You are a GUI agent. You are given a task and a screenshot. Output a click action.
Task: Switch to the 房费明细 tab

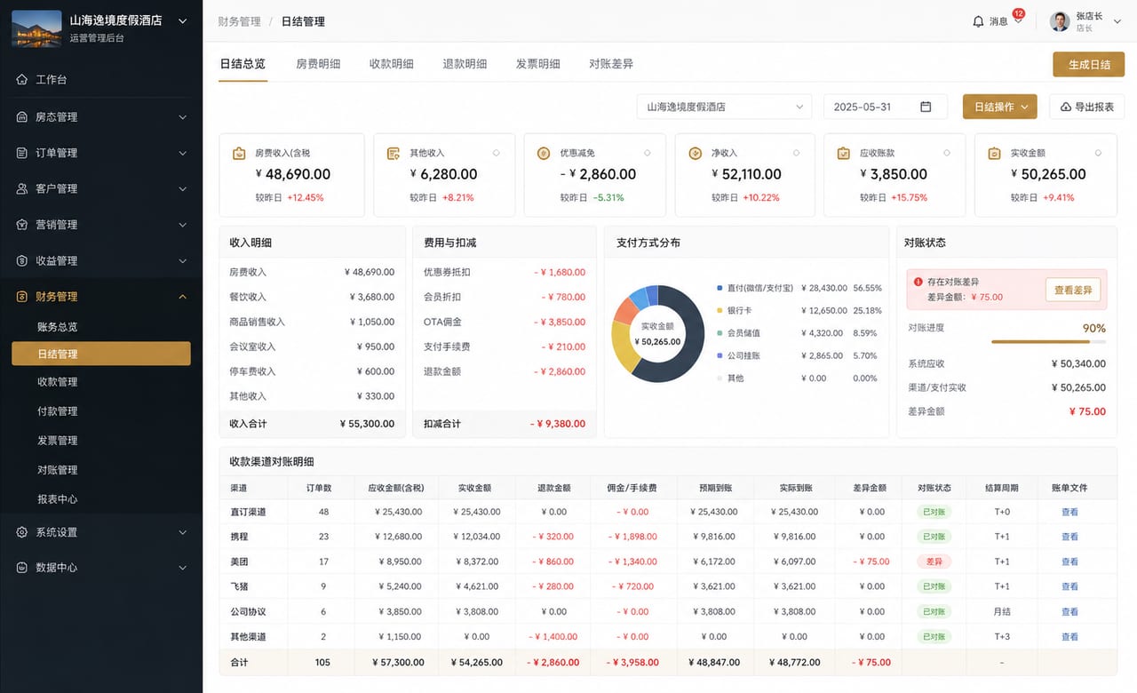click(x=318, y=64)
